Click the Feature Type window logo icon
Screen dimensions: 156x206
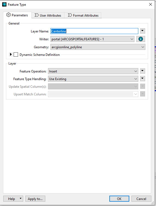point(4,4)
